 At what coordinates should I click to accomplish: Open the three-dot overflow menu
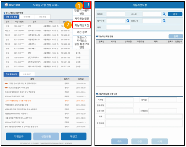pyautogui.click(x=88, y=5)
